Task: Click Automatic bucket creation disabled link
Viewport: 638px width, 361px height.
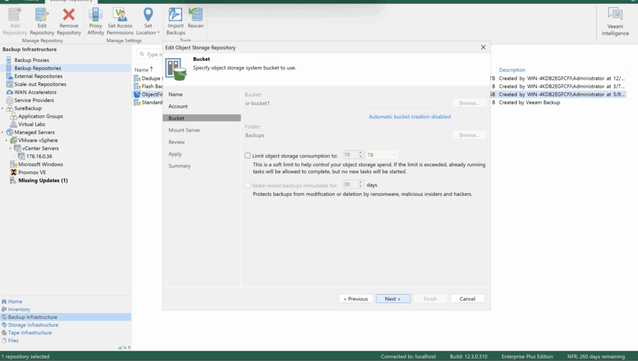Action: [x=410, y=117]
